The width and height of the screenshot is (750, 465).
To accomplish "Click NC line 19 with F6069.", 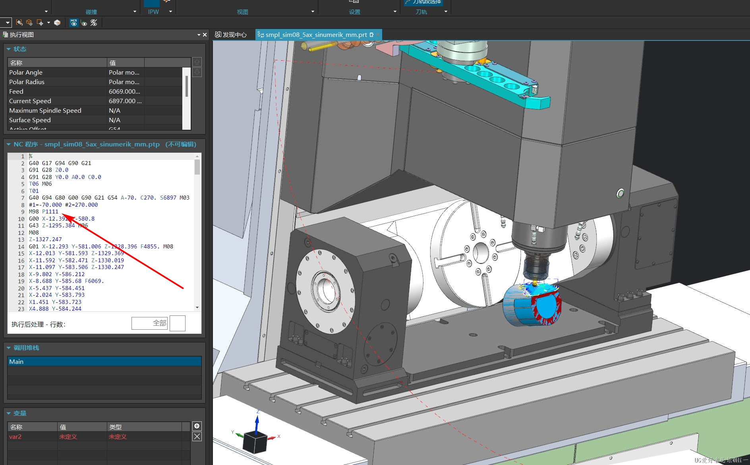I will [66, 281].
